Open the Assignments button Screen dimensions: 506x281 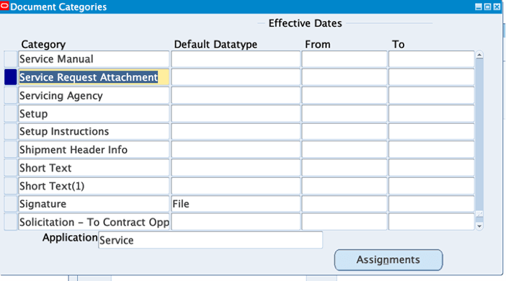(x=389, y=259)
